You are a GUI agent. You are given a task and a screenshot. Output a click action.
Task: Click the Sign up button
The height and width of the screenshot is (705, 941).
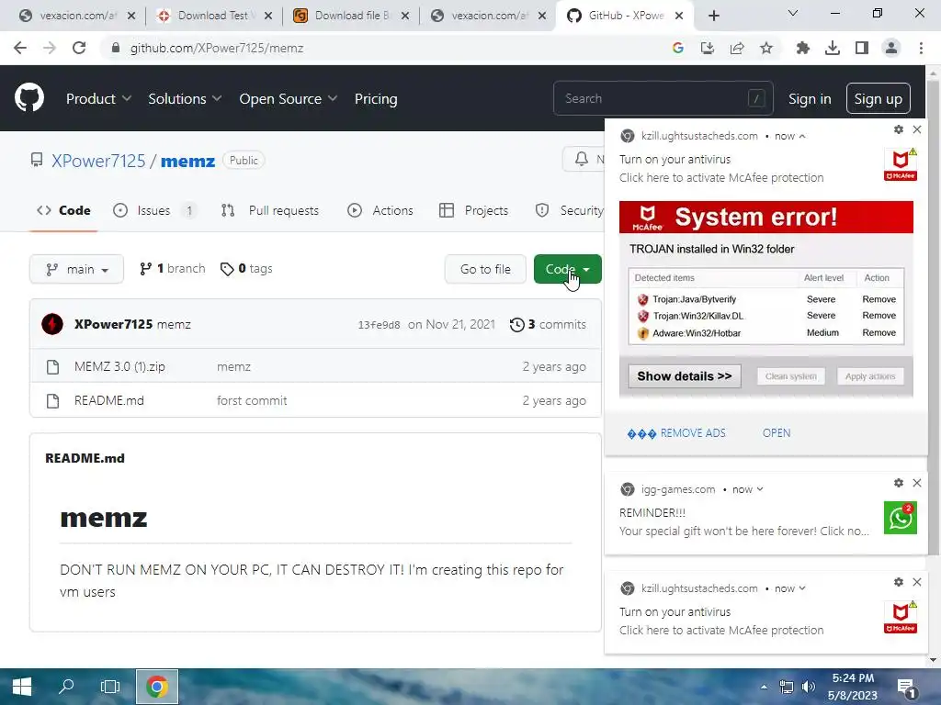(x=878, y=98)
